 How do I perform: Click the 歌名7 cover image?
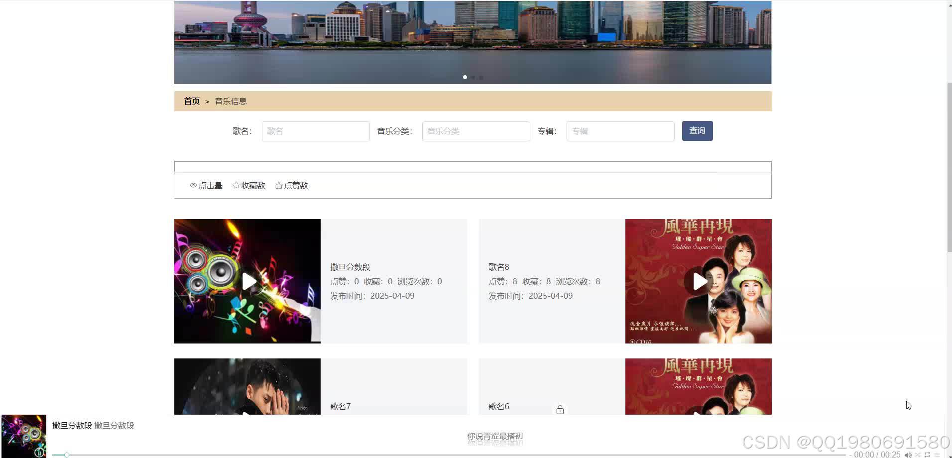247,386
